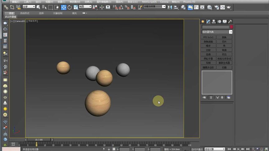Switch to the Motion panel icon
Image resolution: width=269 pixels, height=151 pixels.
point(219,21)
